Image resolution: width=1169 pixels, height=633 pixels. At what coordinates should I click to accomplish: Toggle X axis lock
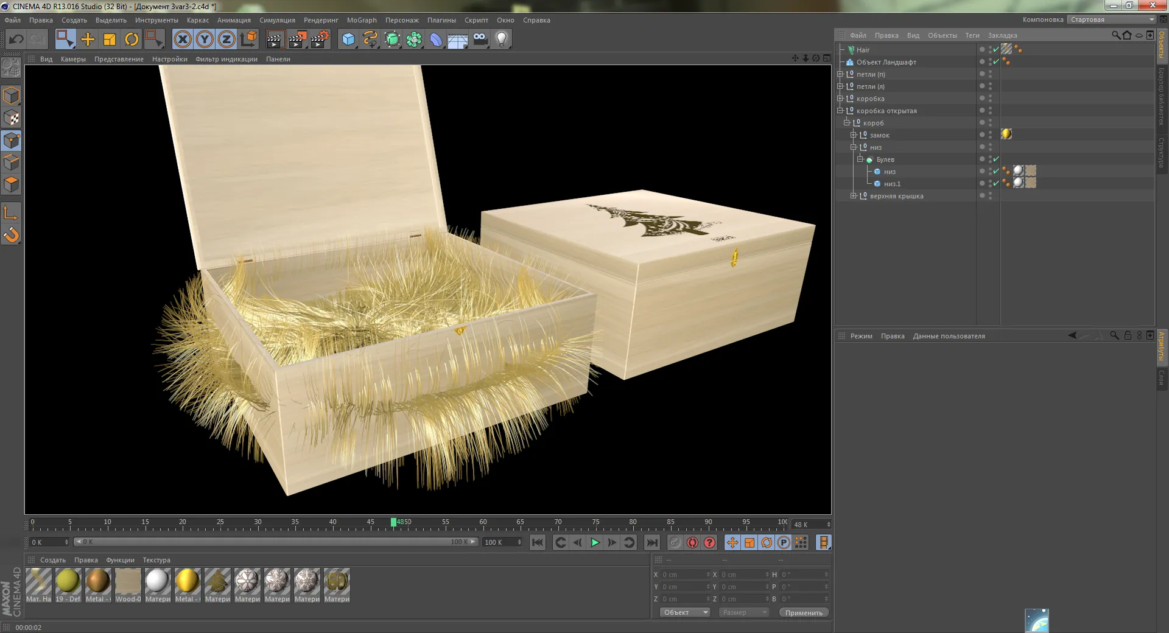182,40
